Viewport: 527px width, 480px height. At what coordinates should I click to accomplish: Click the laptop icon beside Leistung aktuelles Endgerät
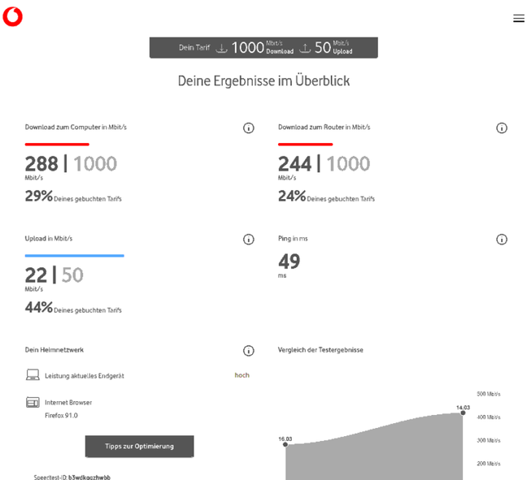tap(33, 374)
